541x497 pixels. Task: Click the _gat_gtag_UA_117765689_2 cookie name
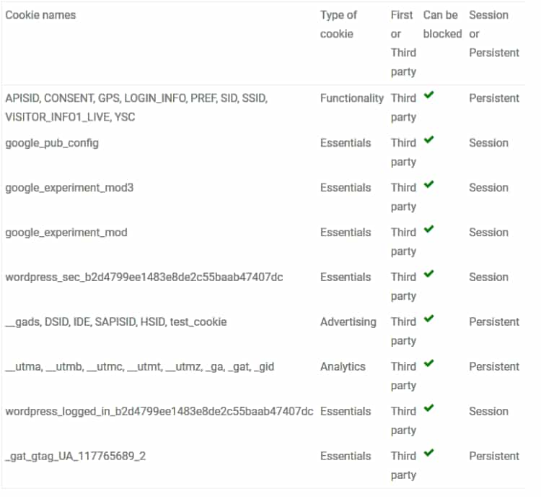pyautogui.click(x=76, y=457)
